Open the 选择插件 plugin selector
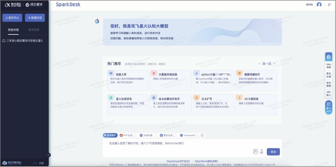 (x=110, y=136)
